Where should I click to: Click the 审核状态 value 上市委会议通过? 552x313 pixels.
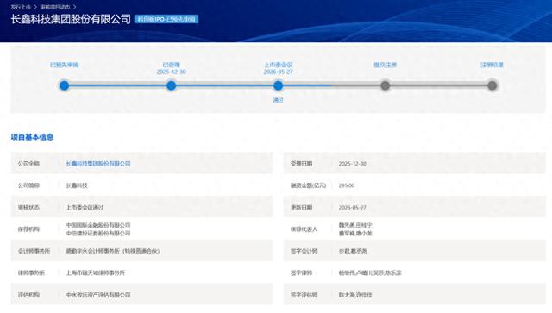pyautogui.click(x=85, y=208)
